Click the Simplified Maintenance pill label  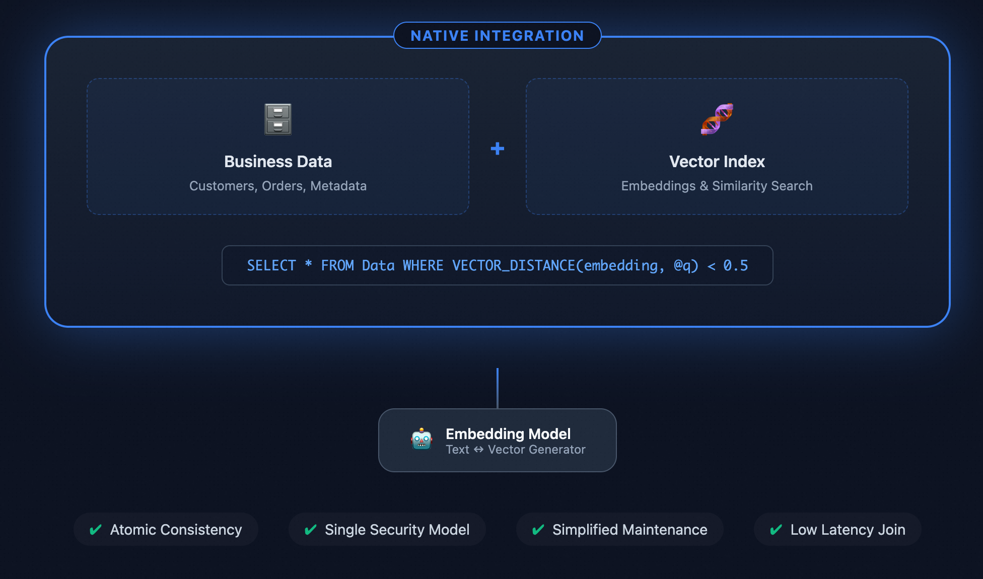coord(629,530)
